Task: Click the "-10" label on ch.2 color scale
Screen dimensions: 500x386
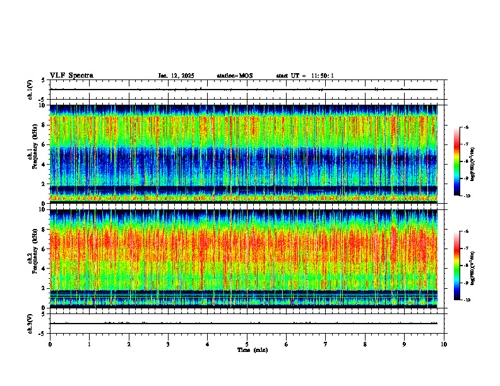Action: coord(467,300)
